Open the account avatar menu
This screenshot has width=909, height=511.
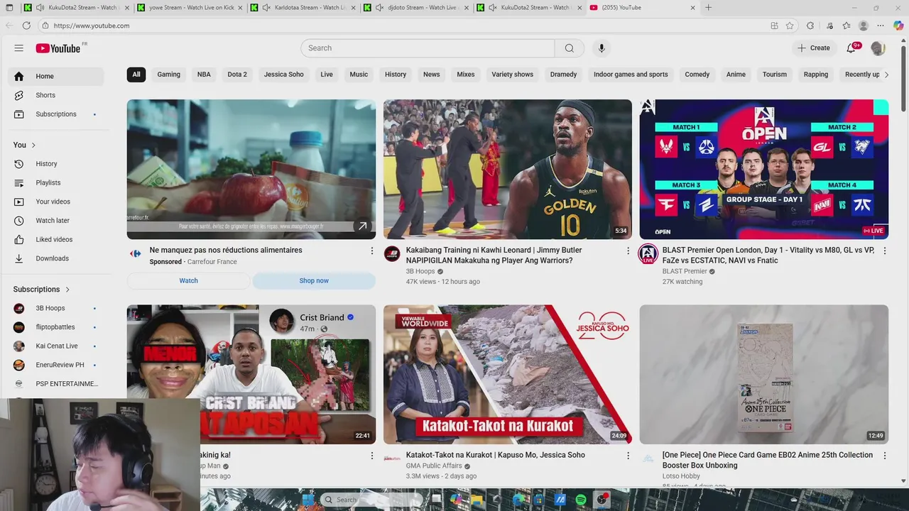click(x=878, y=48)
